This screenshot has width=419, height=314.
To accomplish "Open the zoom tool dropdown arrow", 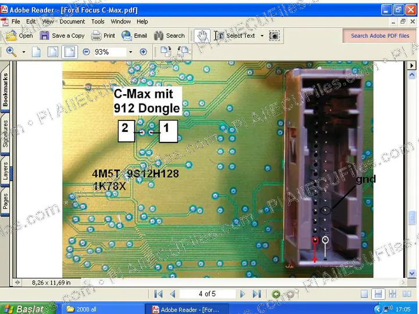I will [24, 52].
